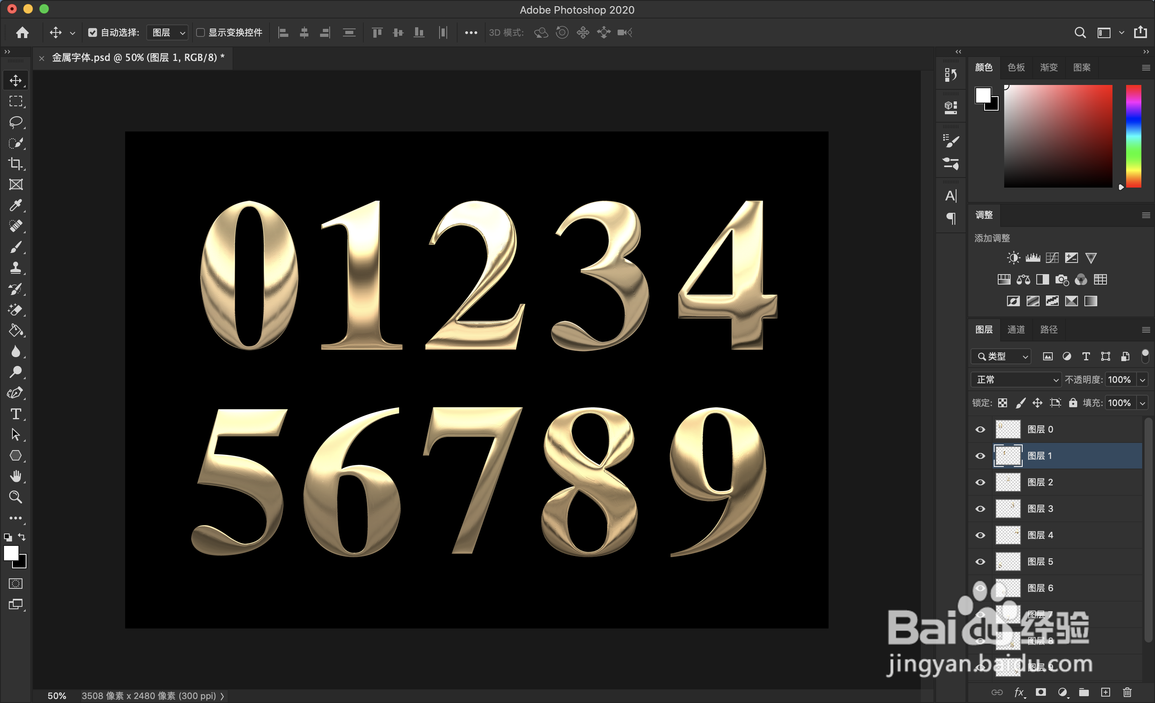The height and width of the screenshot is (703, 1155).
Task: Select the Lasso tool
Action: (x=16, y=122)
